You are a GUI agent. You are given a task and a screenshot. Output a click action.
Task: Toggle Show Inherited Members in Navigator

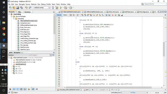pyautogui.click(x=10, y=89)
